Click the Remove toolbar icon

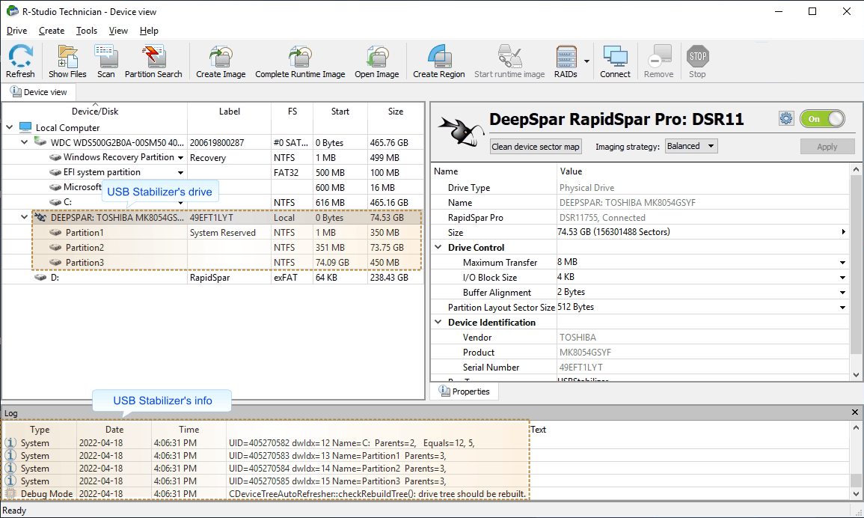click(658, 56)
